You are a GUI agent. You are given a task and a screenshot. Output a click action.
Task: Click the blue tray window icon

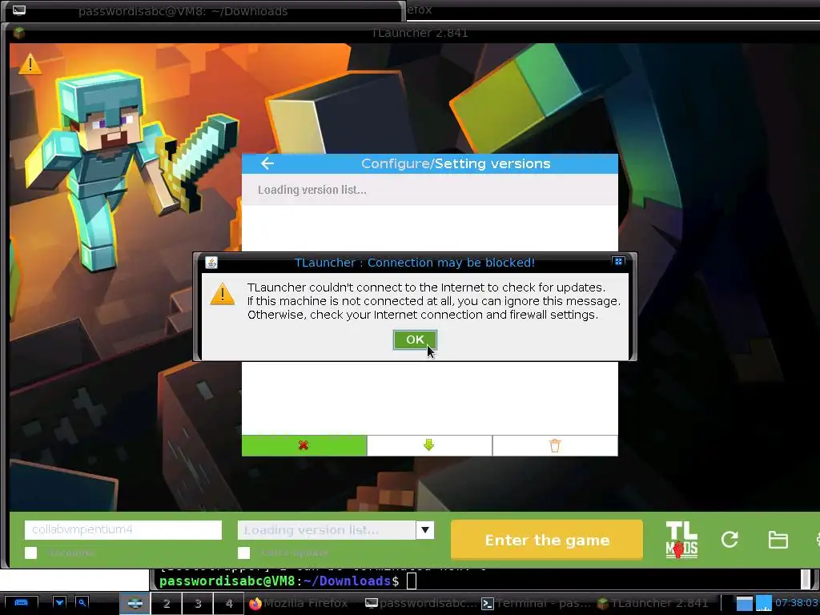[744, 603]
